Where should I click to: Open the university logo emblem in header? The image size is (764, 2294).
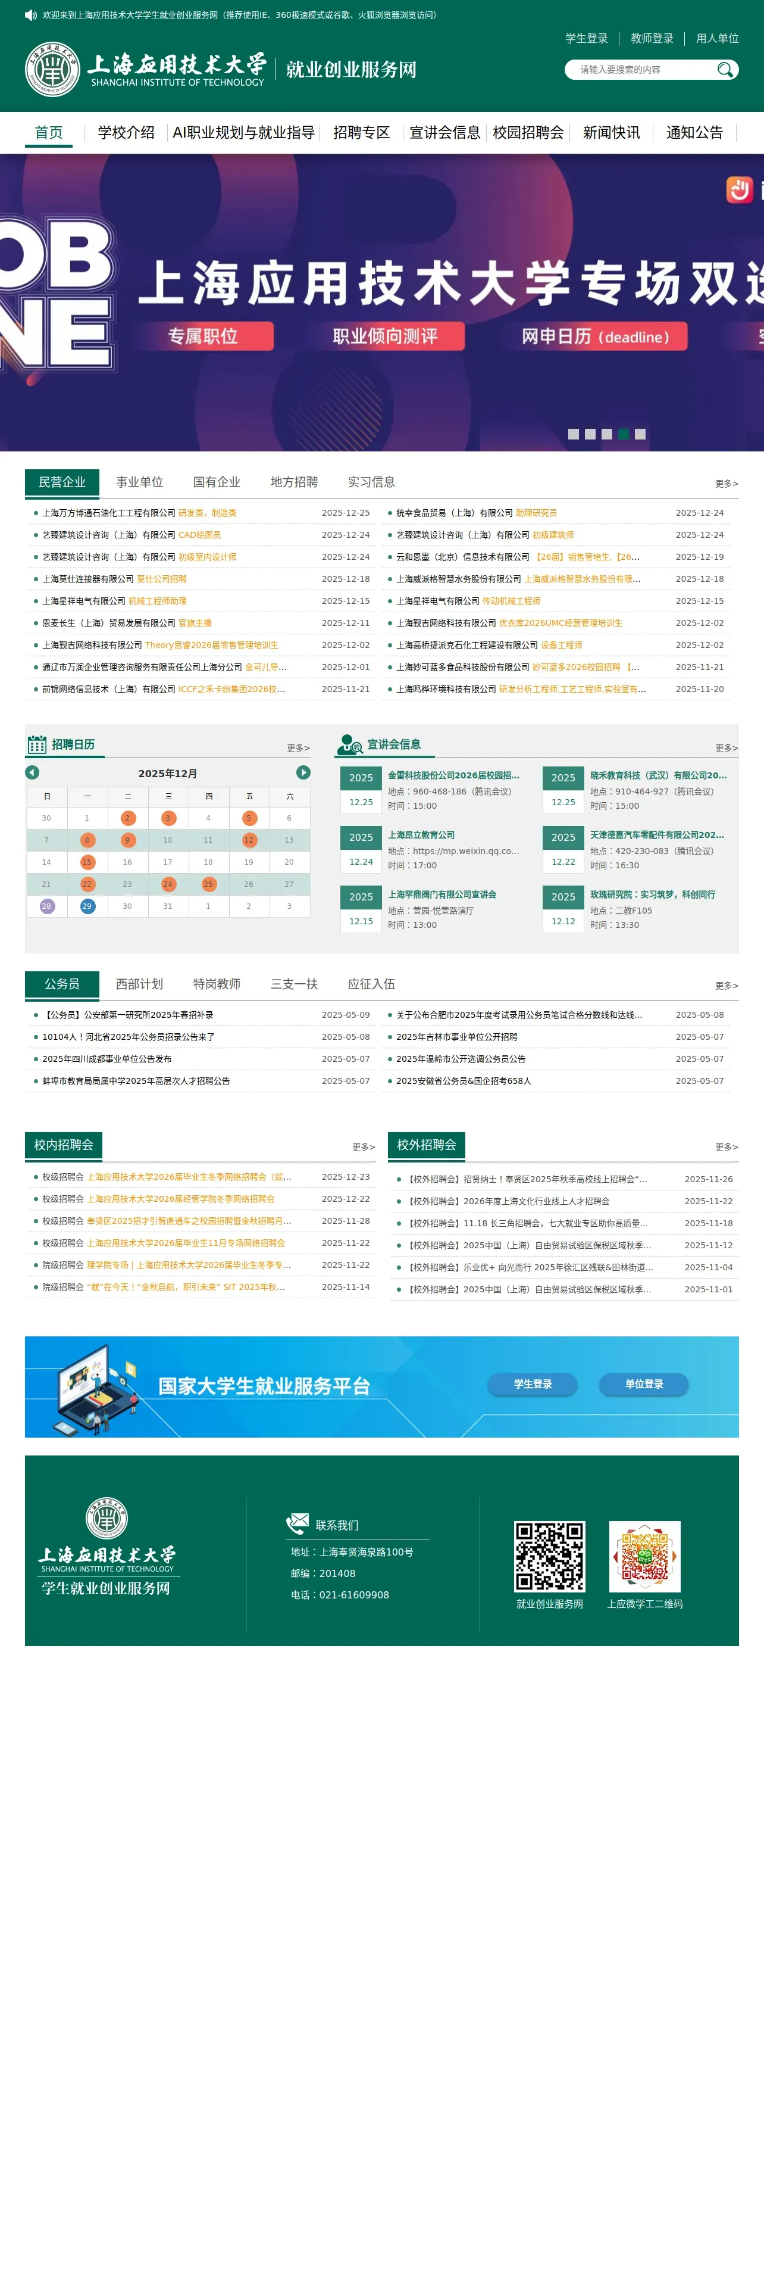tap(52, 70)
